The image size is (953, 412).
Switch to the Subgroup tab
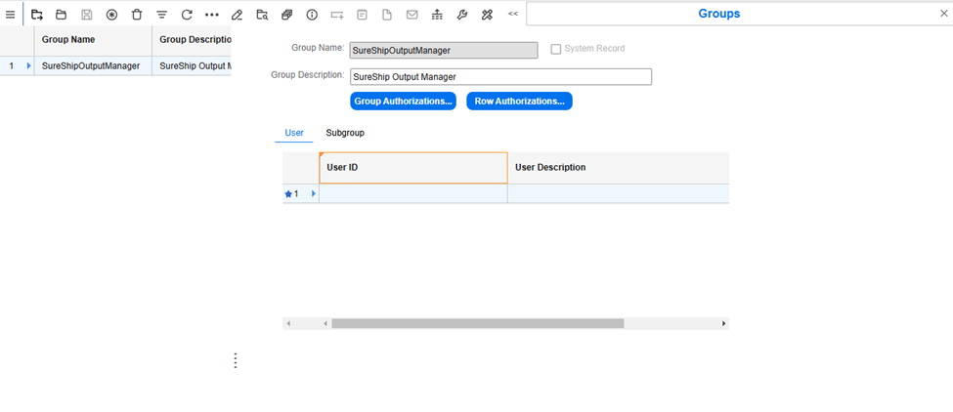click(x=345, y=133)
